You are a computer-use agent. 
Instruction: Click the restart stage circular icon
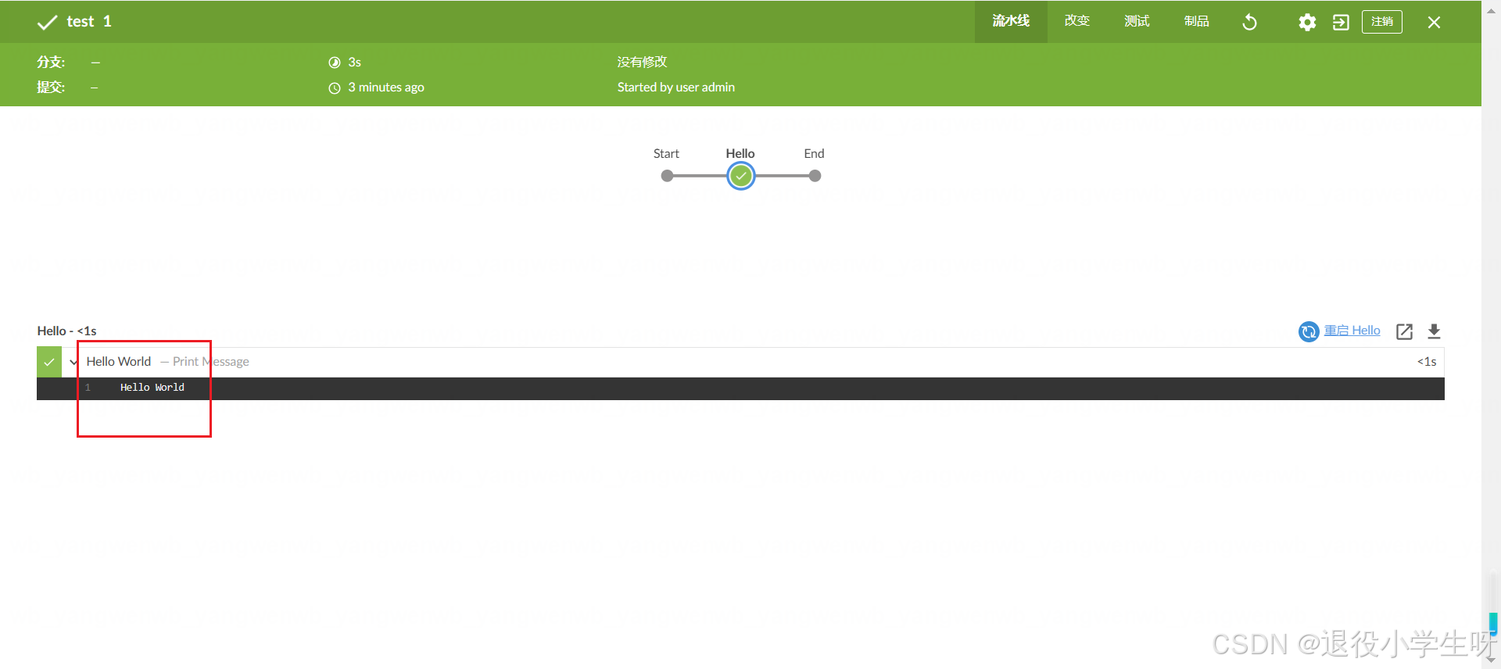pyautogui.click(x=1309, y=331)
